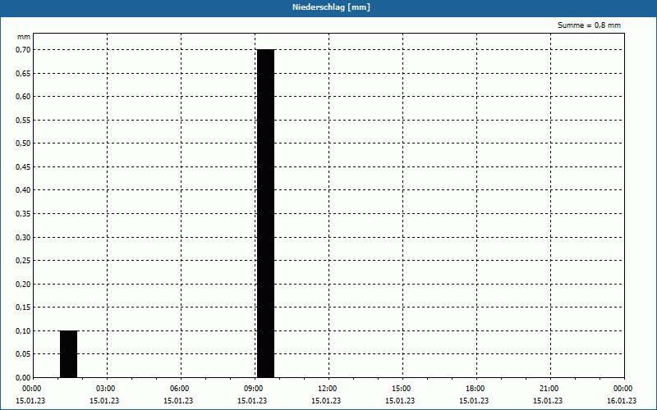Click the 15.01.23 date under 18:00
This screenshot has width=657, height=410.
474,401
